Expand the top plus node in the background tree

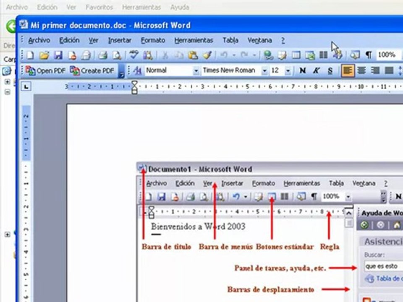pos(8,82)
